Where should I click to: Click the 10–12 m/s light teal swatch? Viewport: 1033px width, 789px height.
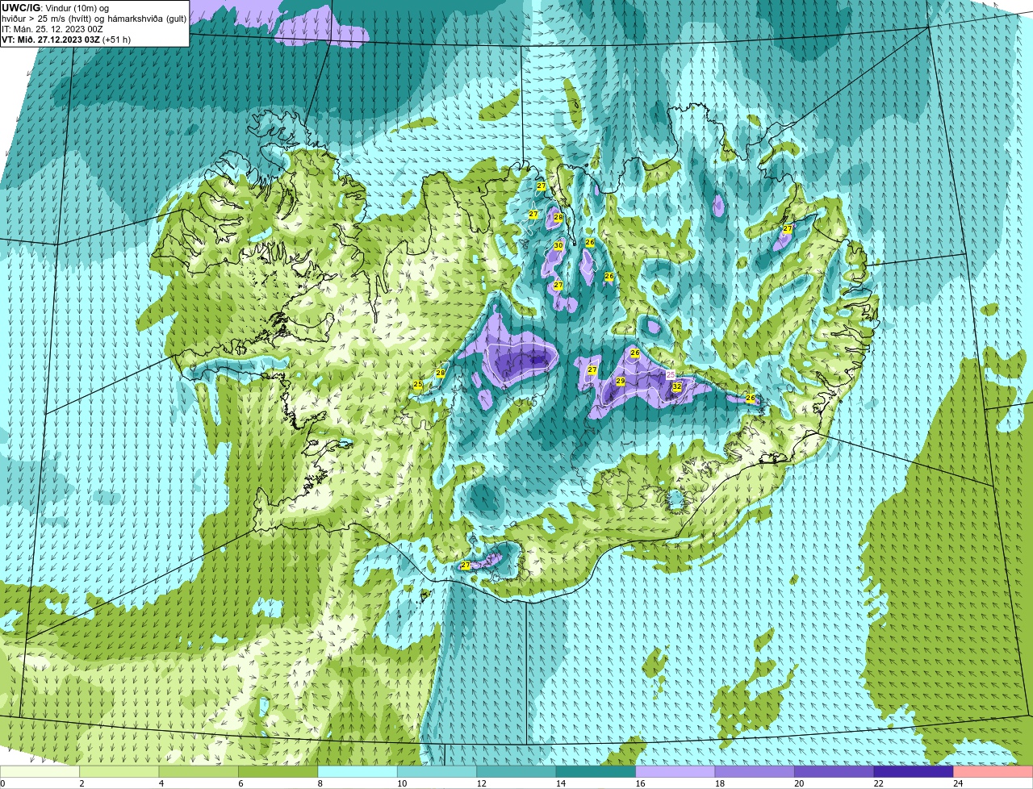[x=437, y=771]
